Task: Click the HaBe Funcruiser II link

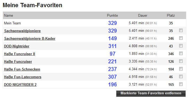Action: pyautogui.click(x=20, y=54)
